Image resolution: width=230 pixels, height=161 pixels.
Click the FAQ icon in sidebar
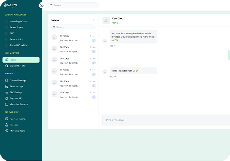[x=7, y=33]
